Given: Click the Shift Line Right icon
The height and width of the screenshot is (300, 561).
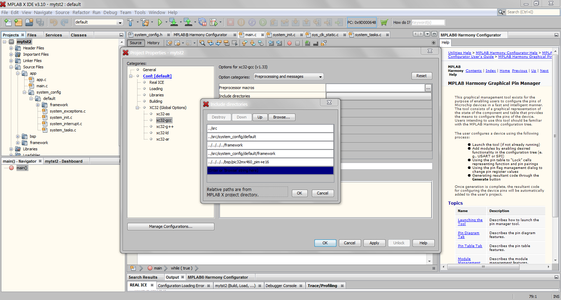Looking at the screenshot, I should click(279, 43).
